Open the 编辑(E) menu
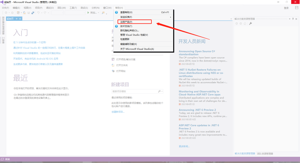Image resolution: width=300 pixels, height=163 pixels. pyautogui.click(x=16, y=8)
